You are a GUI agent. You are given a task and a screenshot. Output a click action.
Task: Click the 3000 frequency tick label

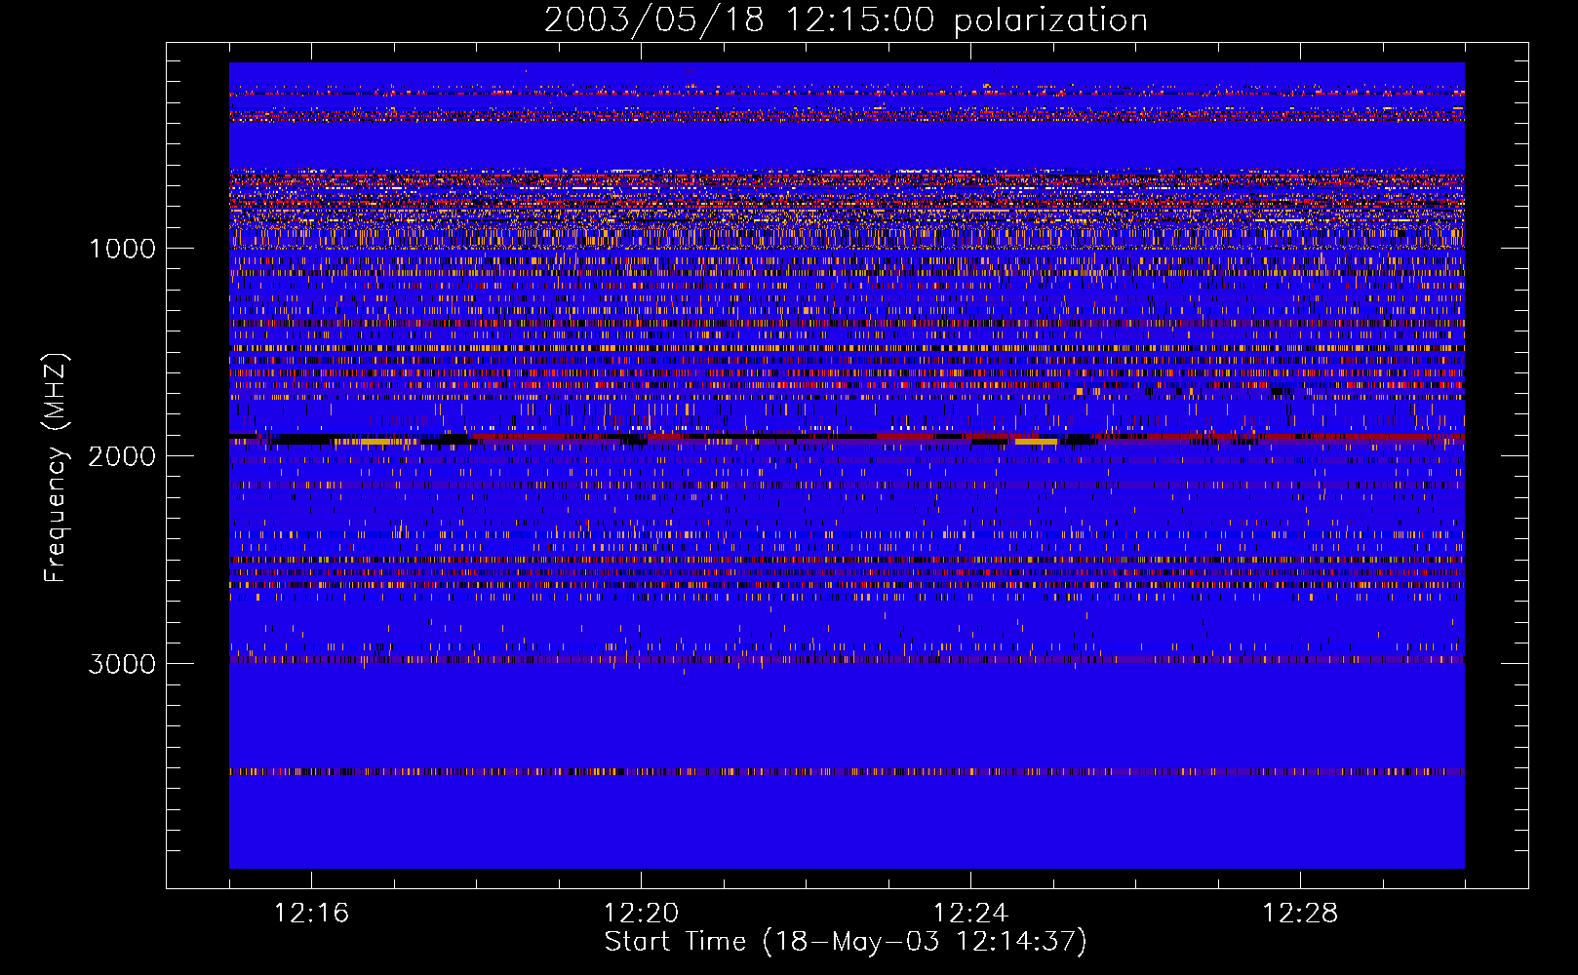click(122, 664)
